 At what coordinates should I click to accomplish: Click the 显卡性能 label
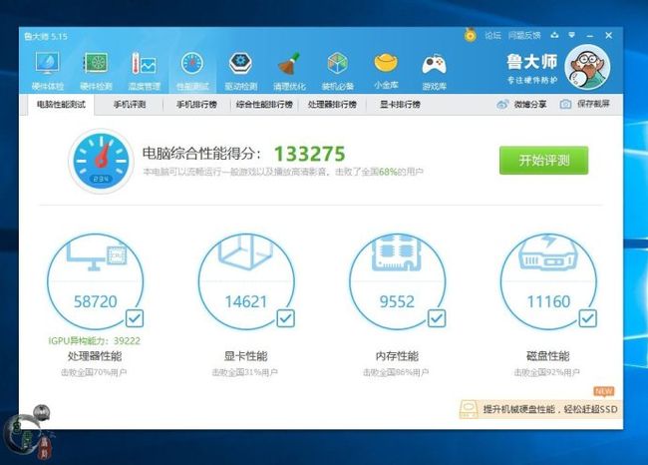[246, 356]
